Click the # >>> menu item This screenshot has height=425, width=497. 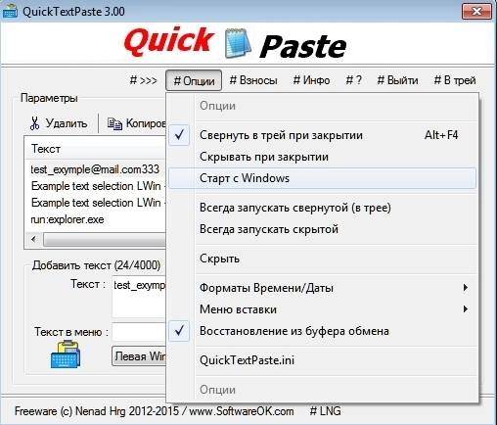coord(144,80)
